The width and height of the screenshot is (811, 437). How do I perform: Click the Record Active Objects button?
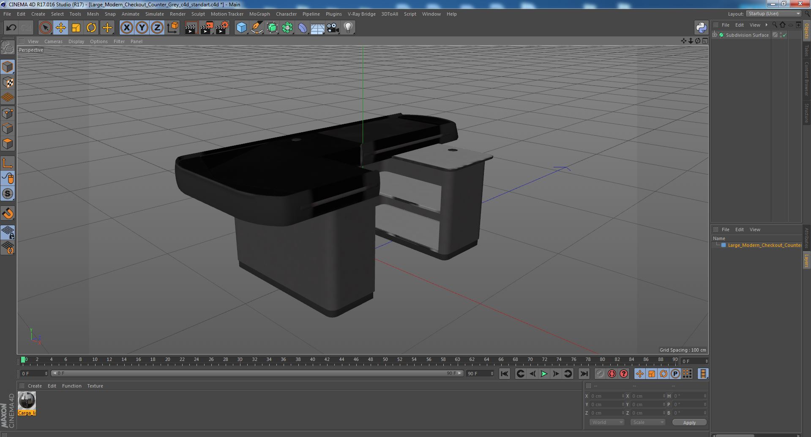[600, 374]
